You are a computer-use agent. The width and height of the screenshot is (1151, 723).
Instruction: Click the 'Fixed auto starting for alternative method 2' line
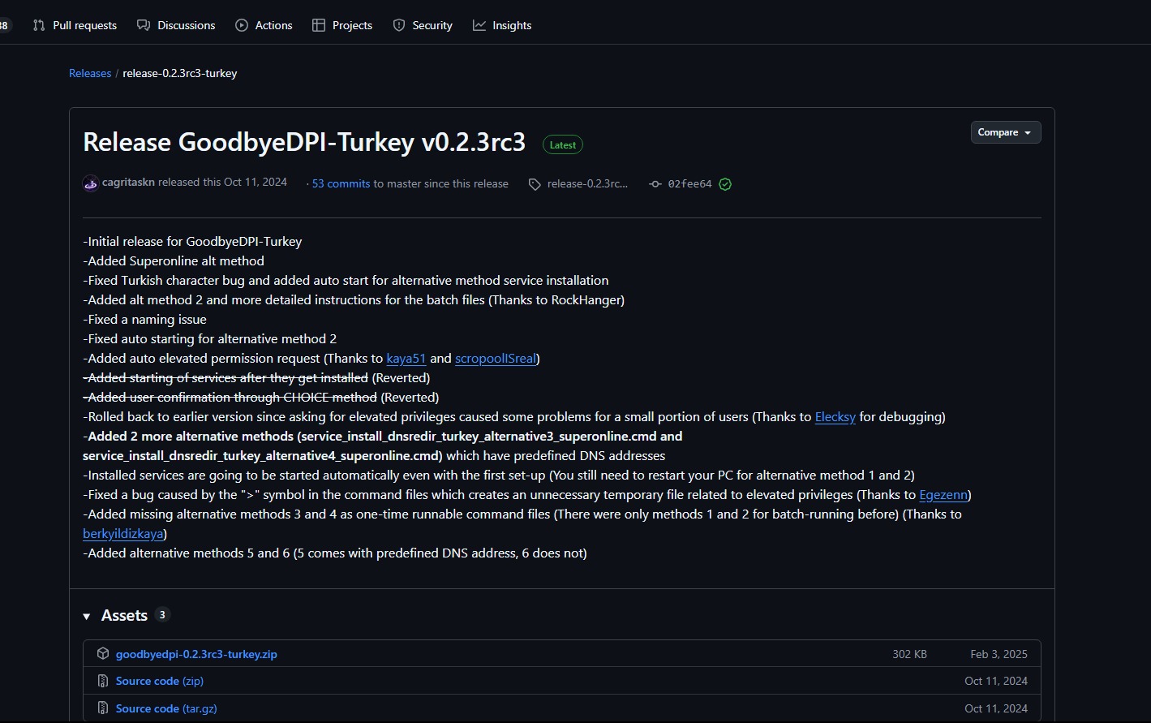pos(209,339)
